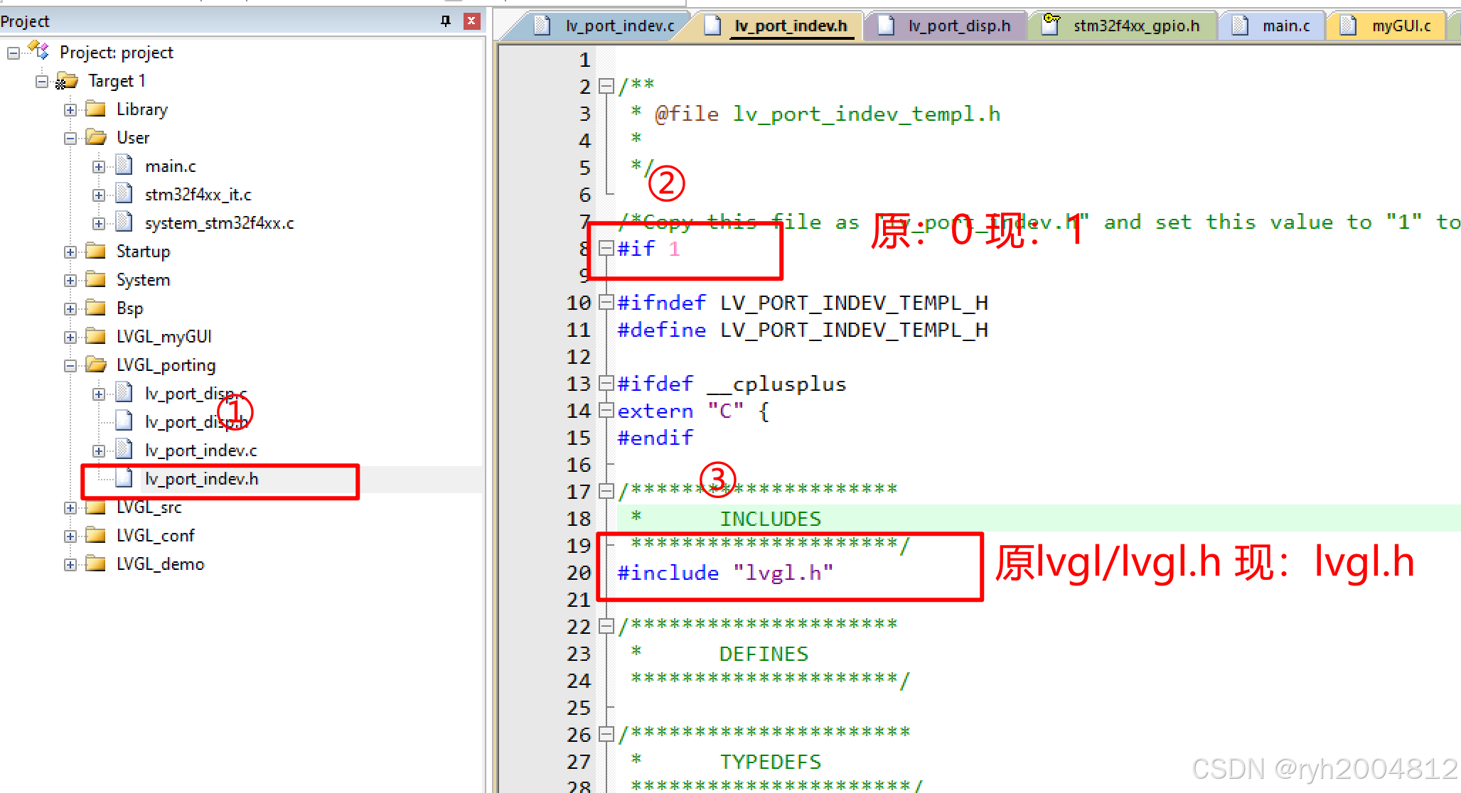Switch to the main.c tab
Image resolution: width=1461 pixels, height=793 pixels.
point(1287,25)
